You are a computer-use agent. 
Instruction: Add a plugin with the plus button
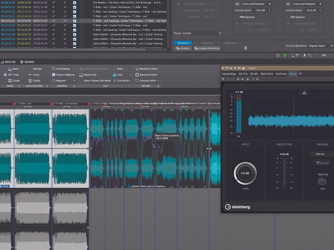coord(300,74)
